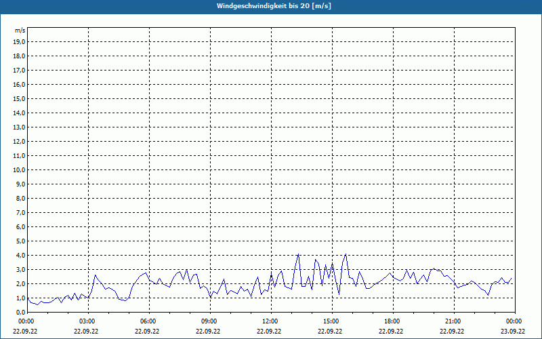Click the '15,0' y-axis label

(20, 98)
